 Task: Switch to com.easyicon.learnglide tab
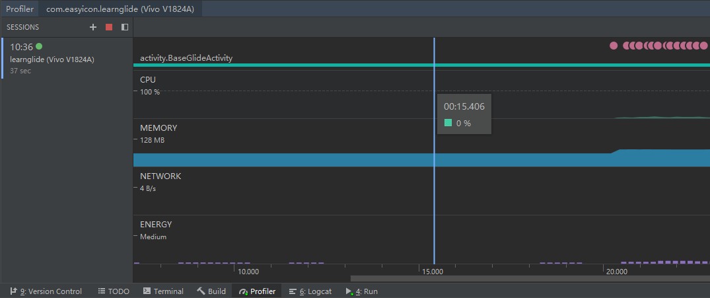tap(120, 9)
